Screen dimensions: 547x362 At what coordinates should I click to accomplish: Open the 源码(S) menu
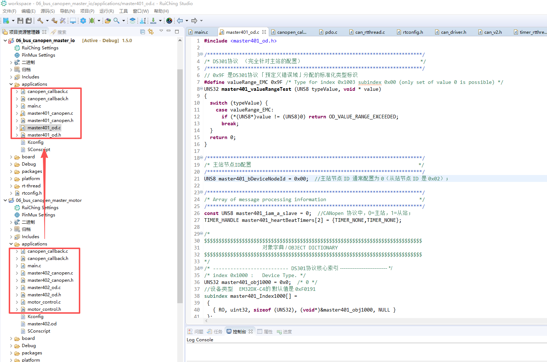pos(48,11)
